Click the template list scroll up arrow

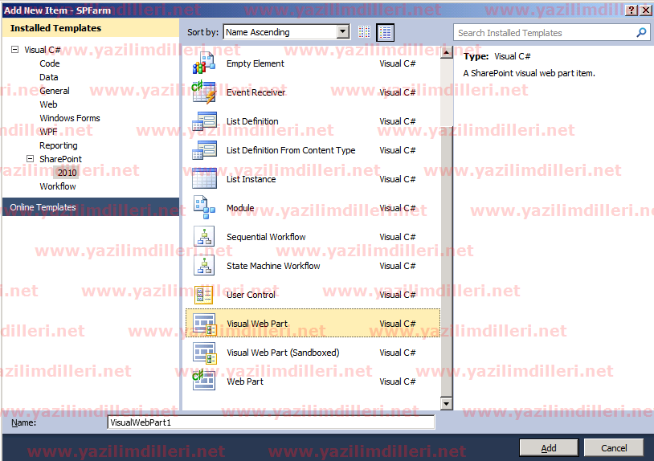pyautogui.click(x=446, y=52)
